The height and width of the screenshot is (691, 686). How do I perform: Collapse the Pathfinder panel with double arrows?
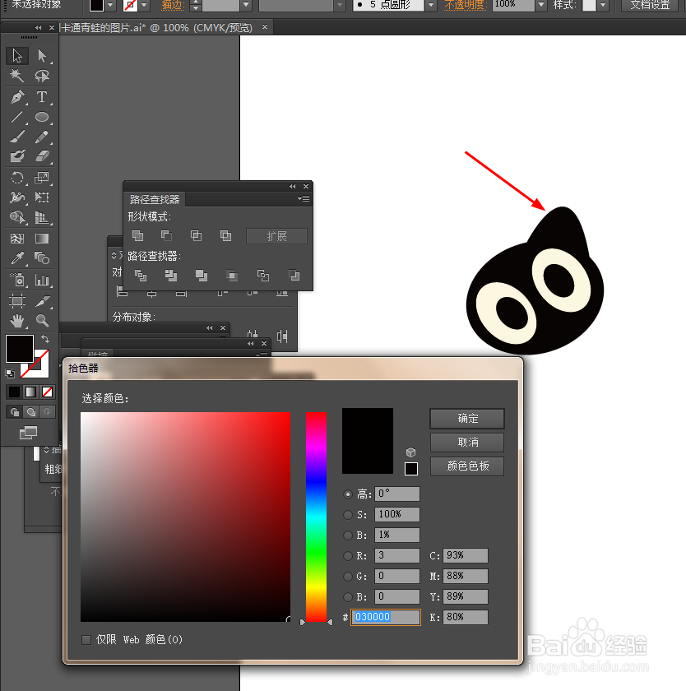293,187
